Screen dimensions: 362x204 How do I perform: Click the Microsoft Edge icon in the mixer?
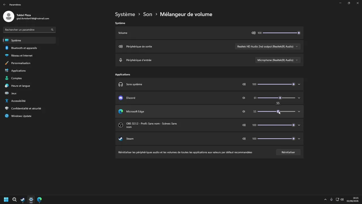(121, 111)
